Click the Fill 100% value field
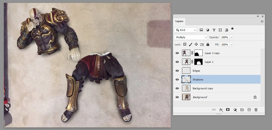This screenshot has height=130, width=272. (225, 44)
